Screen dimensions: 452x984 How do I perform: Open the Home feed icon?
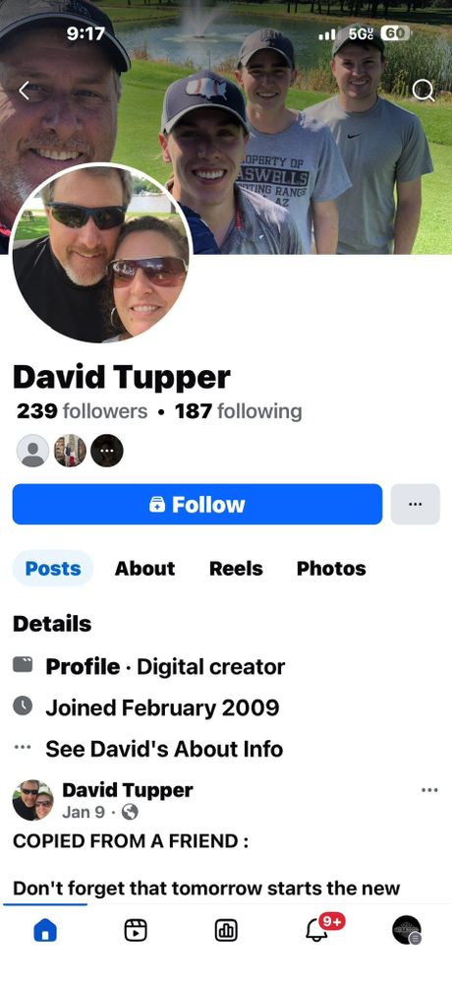[44, 931]
